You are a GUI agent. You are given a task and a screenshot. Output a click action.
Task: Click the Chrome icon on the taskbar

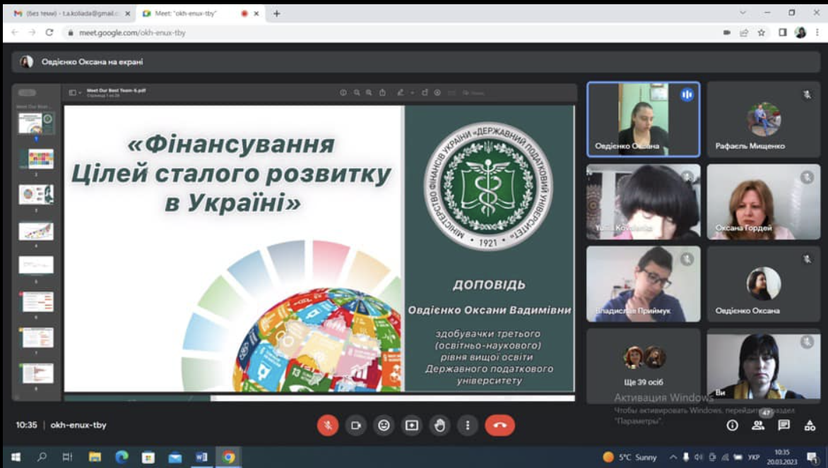[229, 457]
